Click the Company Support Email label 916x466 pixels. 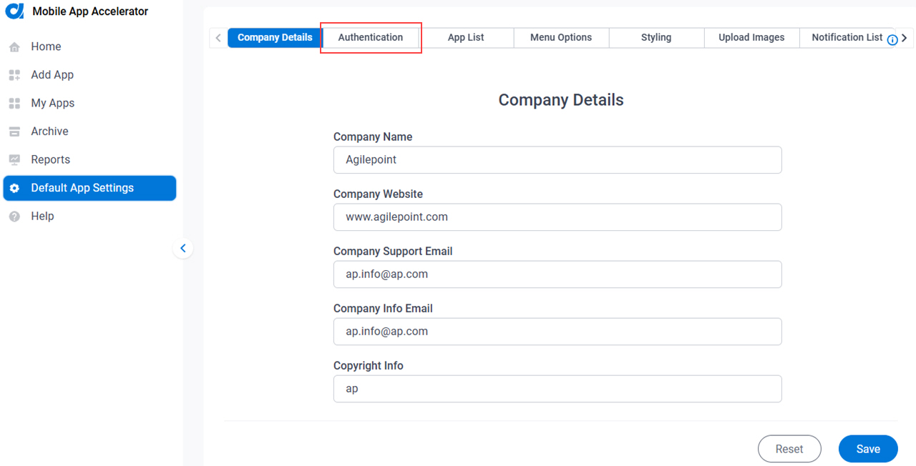pos(393,252)
